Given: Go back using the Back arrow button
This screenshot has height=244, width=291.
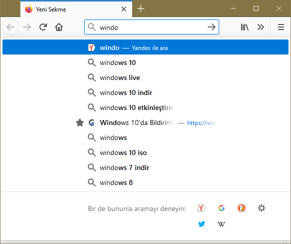Looking at the screenshot, I should 10,27.
